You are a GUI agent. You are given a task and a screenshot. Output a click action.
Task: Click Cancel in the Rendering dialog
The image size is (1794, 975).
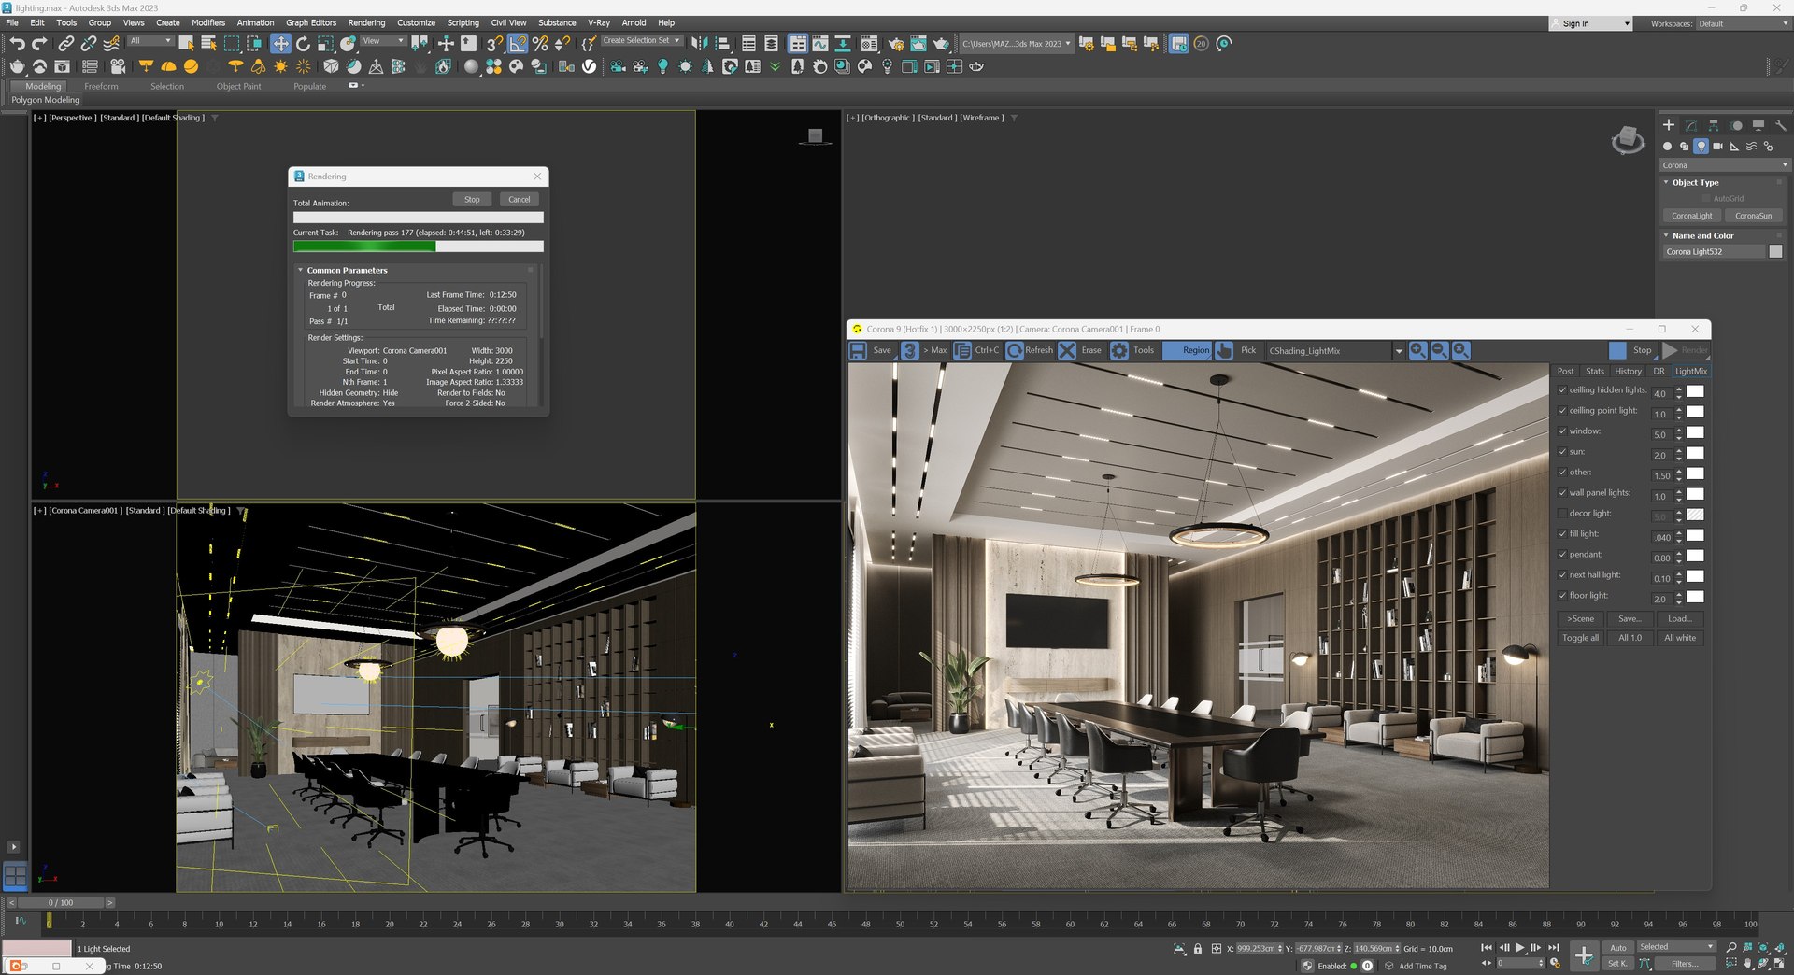click(520, 200)
